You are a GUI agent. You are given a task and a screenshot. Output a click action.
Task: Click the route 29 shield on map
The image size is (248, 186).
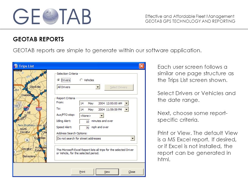(x=27, y=140)
